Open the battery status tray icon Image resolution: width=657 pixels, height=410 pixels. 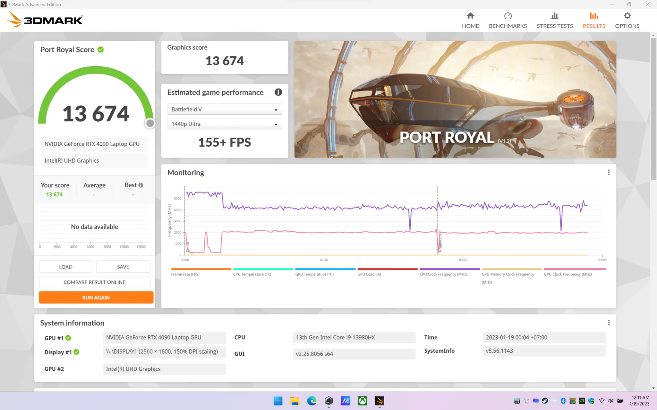click(x=620, y=401)
